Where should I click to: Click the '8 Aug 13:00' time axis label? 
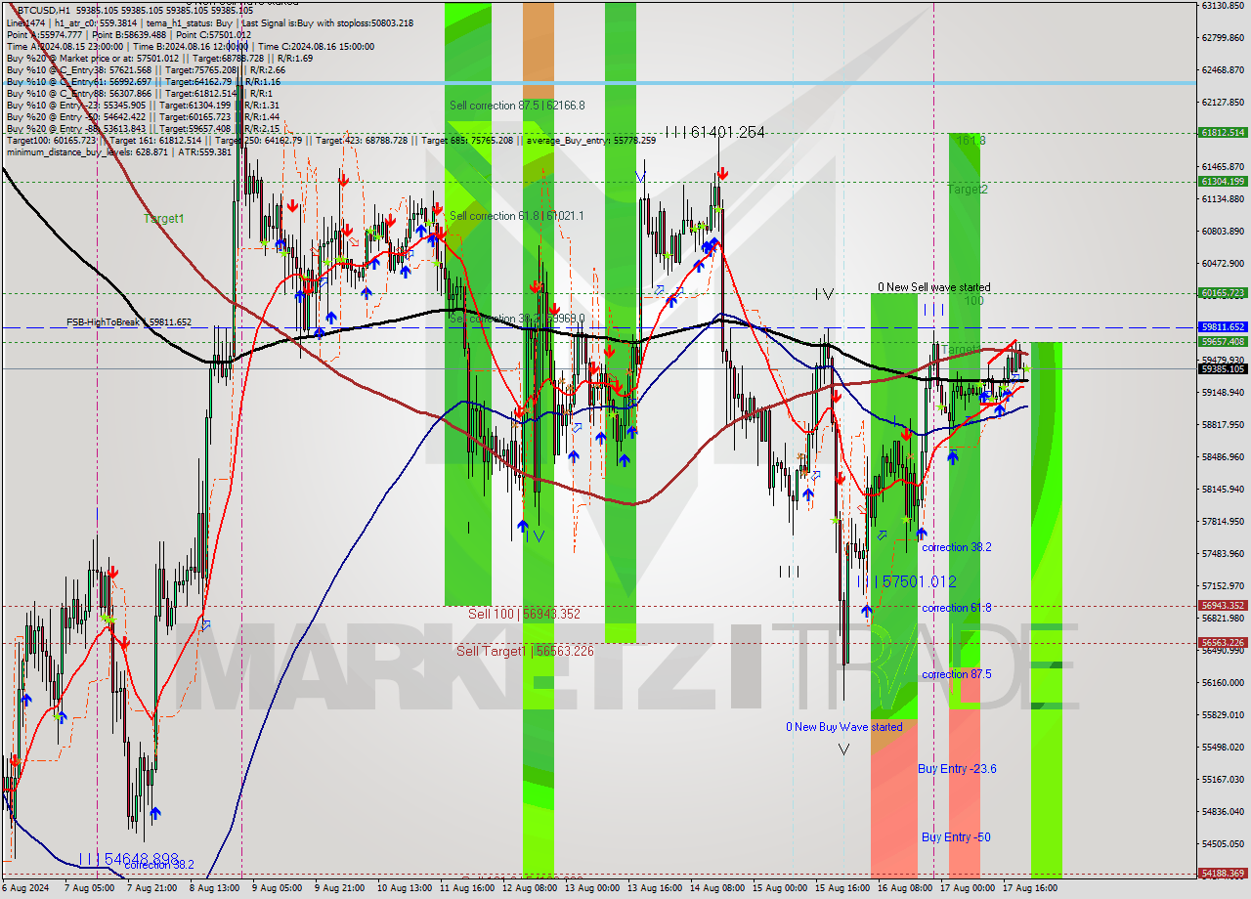[x=215, y=888]
